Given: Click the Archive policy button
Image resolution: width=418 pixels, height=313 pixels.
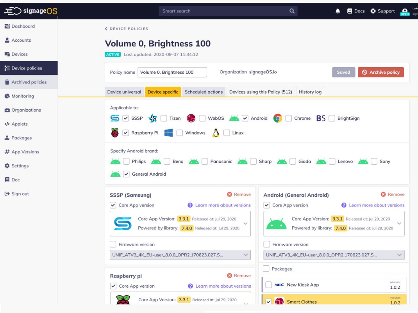Looking at the screenshot, I should point(381,72).
